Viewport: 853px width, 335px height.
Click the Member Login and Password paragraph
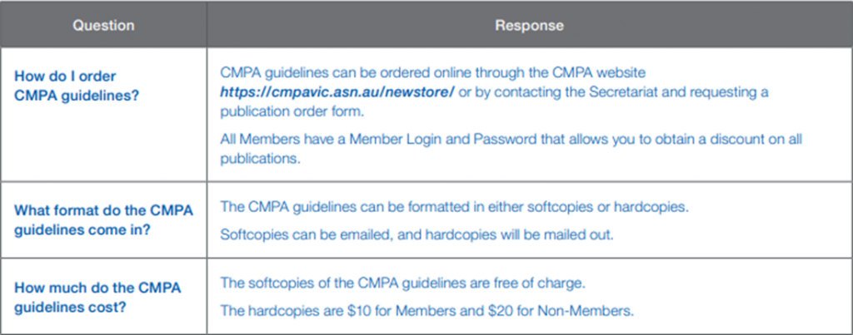tap(511, 149)
